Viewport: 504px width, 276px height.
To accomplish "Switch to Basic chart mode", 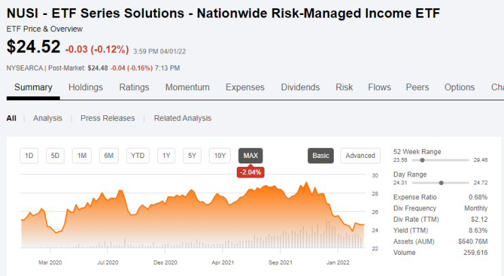I will tap(320, 155).
